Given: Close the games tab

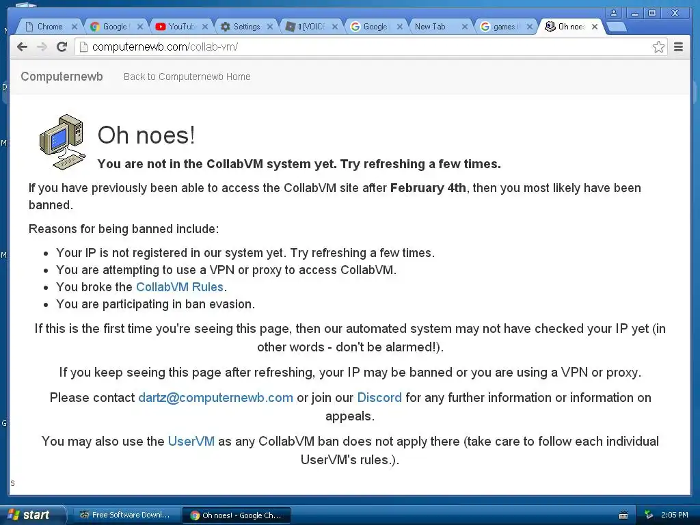Looking at the screenshot, I should [x=530, y=27].
